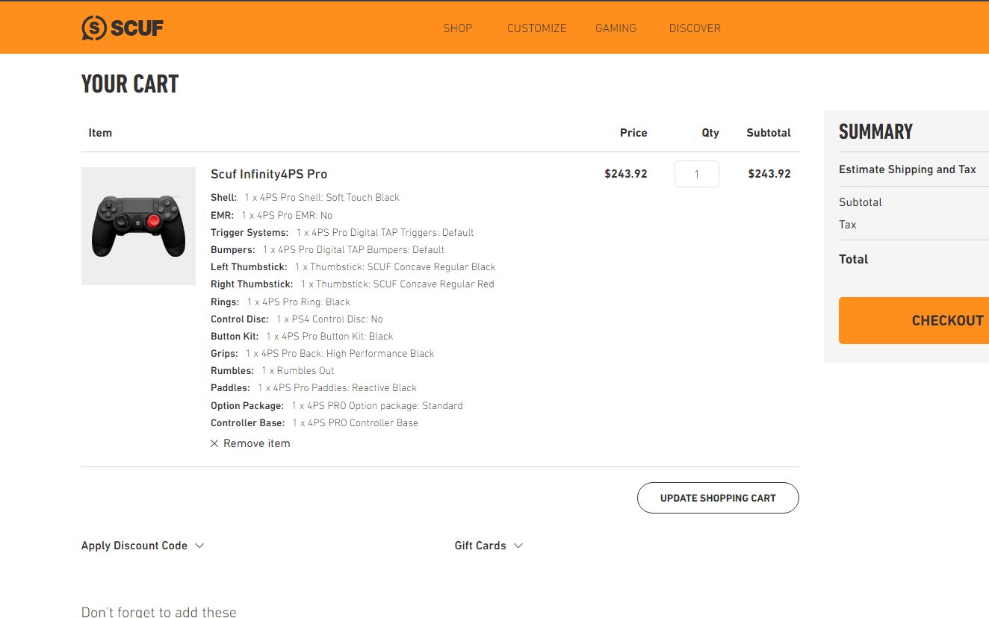Click the Grips High Performance Black text

click(340, 354)
